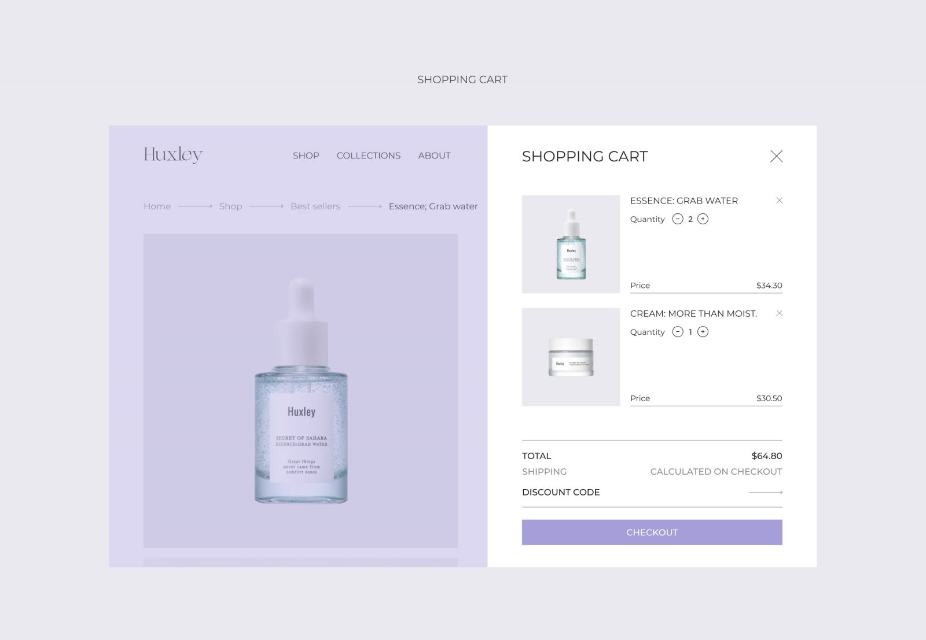926x640 pixels.
Task: Click the Huxley logo
Action: (173, 154)
